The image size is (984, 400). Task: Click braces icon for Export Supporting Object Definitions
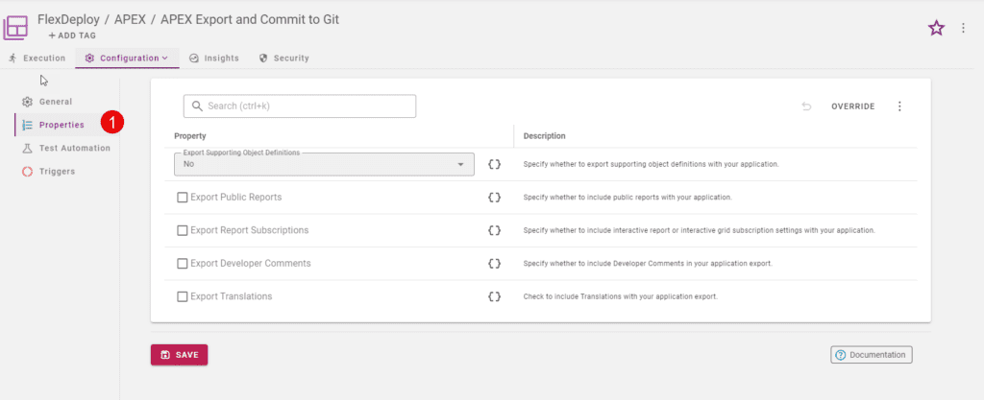495,165
